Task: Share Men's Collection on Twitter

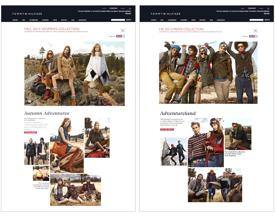Action: (x=256, y=36)
